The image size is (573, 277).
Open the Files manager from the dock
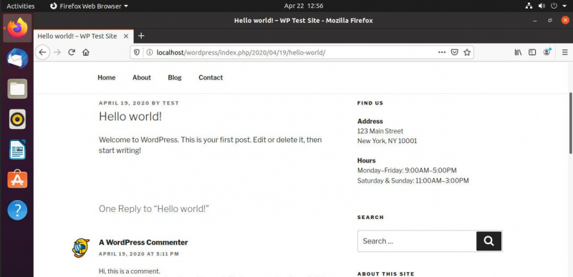(17, 89)
